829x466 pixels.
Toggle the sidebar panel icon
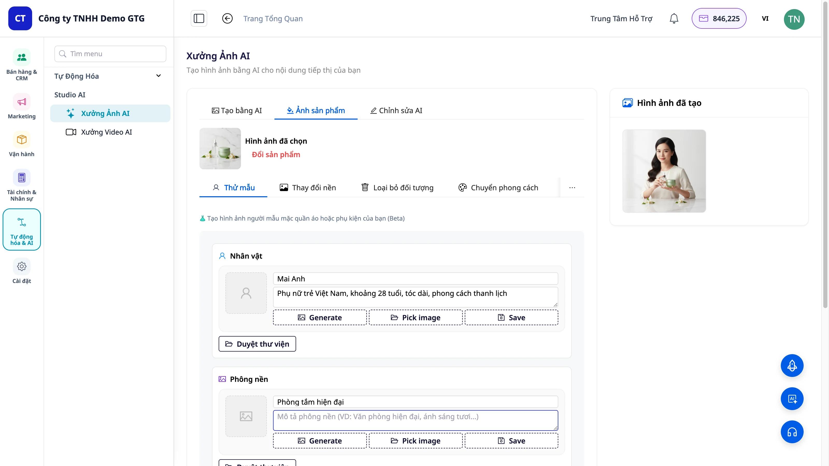(x=199, y=18)
